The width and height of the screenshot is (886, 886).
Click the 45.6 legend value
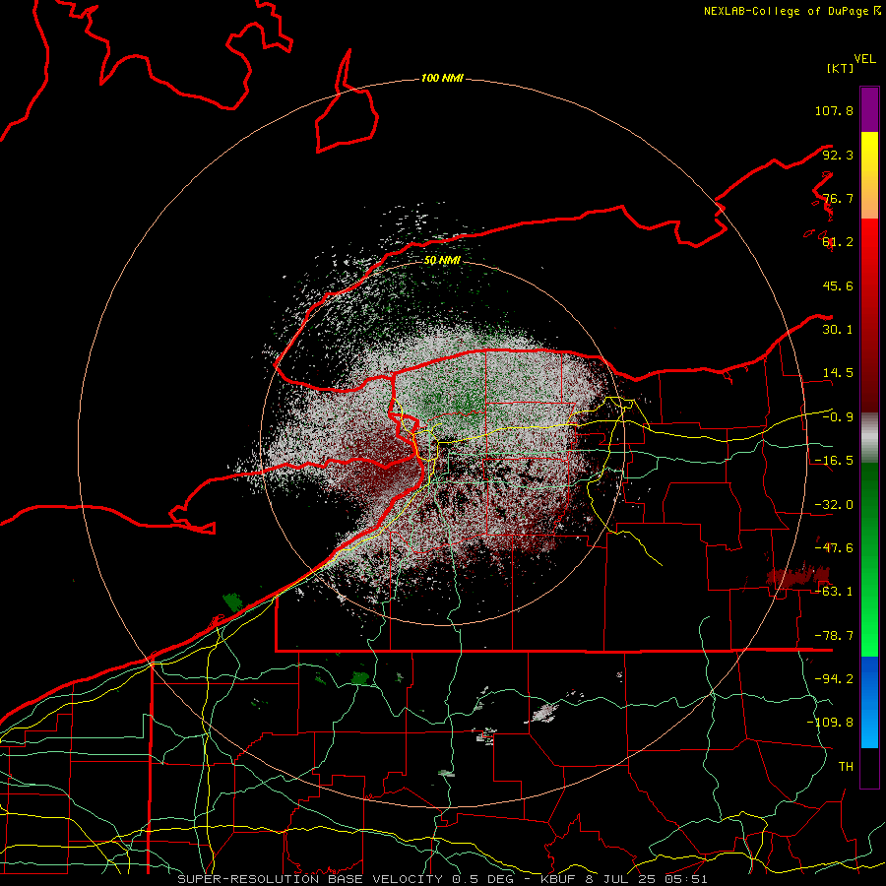[x=838, y=285]
